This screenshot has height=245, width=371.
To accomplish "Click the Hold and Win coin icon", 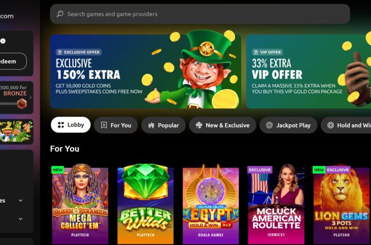I will [x=330, y=125].
